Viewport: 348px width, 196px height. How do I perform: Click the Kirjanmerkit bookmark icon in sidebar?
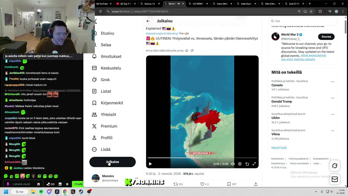coord(94,103)
